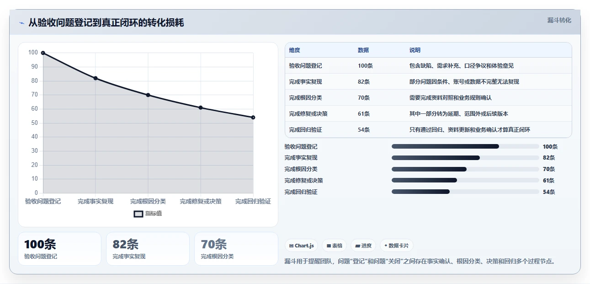The width and height of the screenshot is (590, 284).
Task: Click the 完成回归验证 cell in the table
Action: pyautogui.click(x=306, y=130)
